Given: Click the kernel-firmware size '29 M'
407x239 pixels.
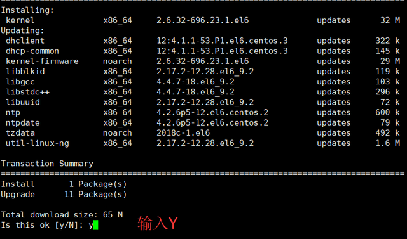Looking at the screenshot, I should pos(390,61).
